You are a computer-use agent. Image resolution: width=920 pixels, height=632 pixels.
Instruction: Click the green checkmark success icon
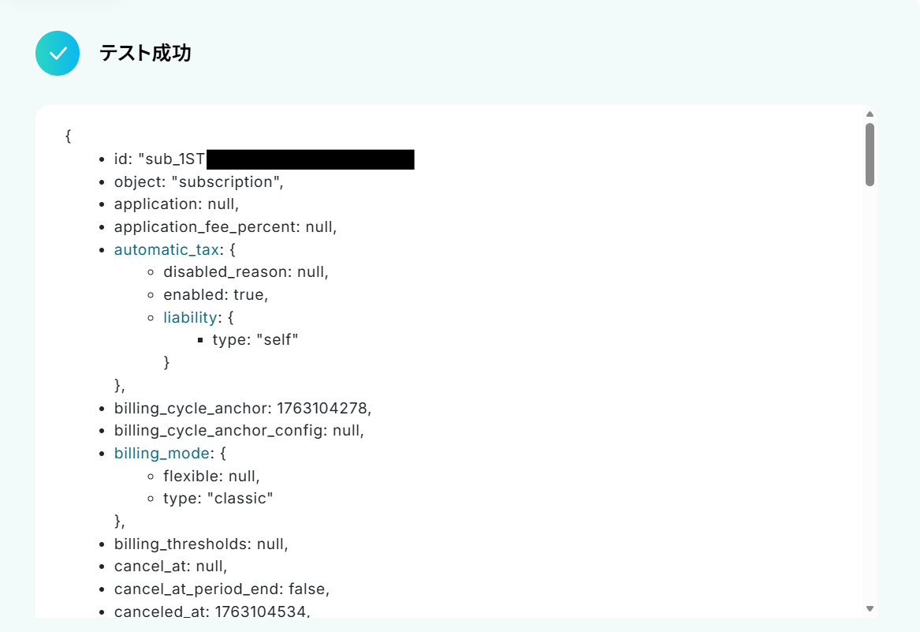coord(58,54)
